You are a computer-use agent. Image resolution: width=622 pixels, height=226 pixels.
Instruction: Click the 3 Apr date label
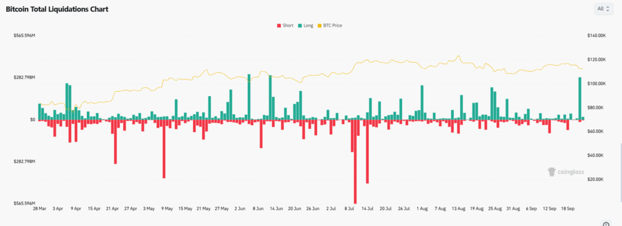57,208
